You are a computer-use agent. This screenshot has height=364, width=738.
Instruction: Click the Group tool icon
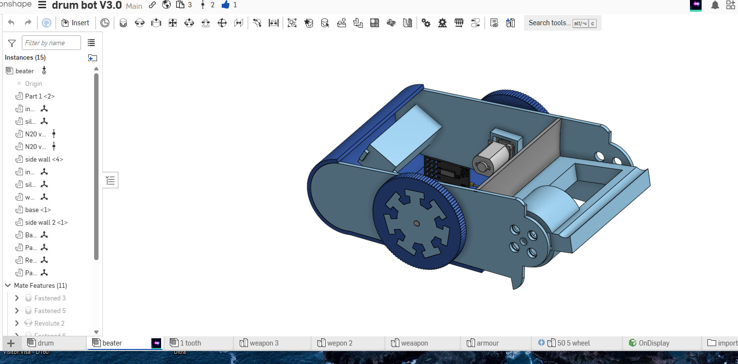pos(292,23)
